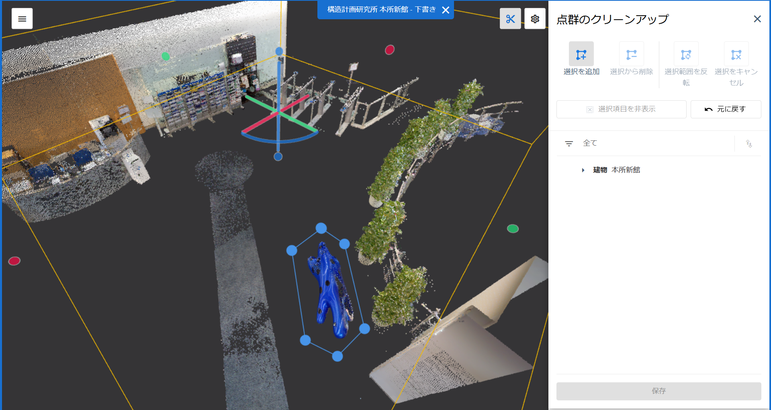This screenshot has width=771, height=410.
Task: Click the bottom blue gizmo axis handle
Action: click(x=278, y=156)
